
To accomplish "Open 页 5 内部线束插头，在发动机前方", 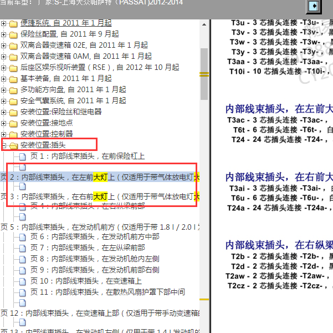I will pos(100,227).
